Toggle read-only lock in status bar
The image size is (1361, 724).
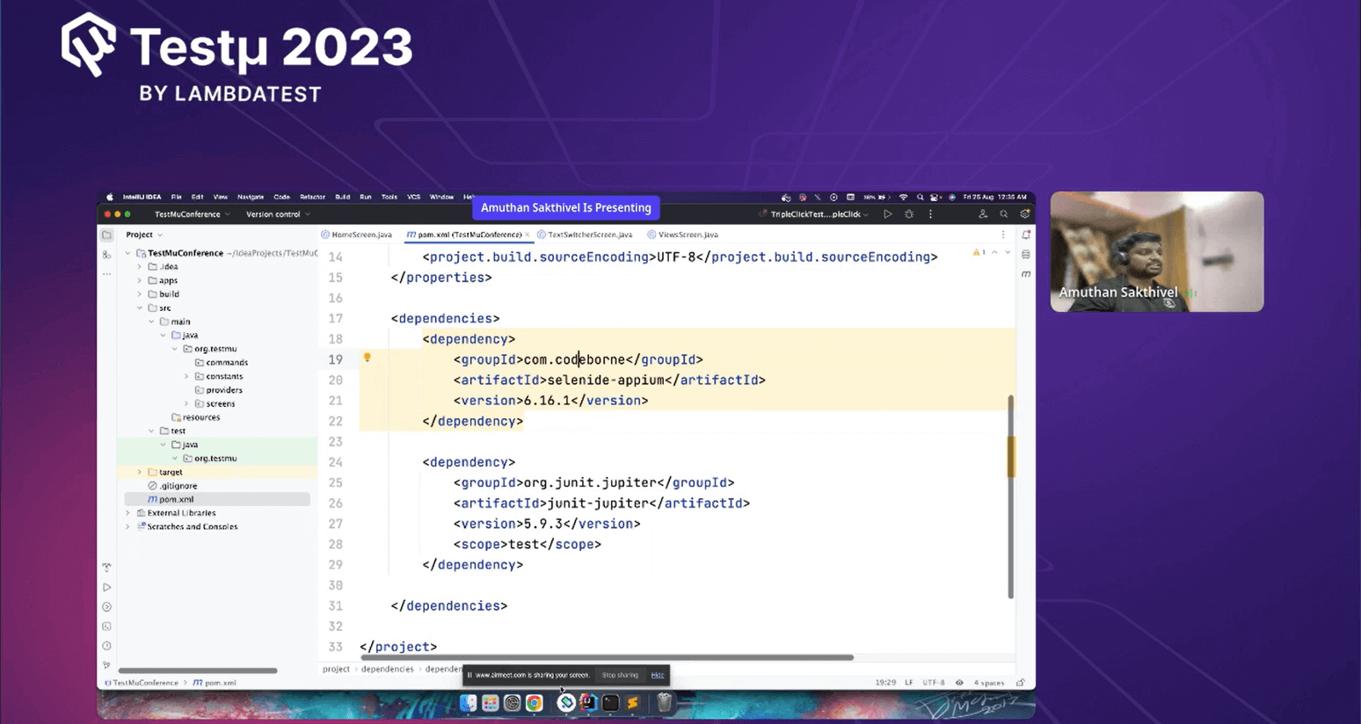click(1021, 683)
